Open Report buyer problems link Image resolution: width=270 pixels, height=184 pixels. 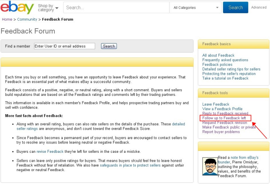[221, 132]
